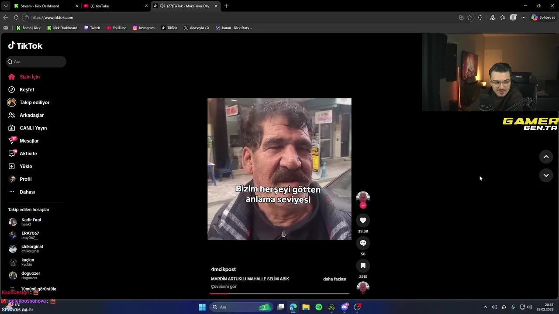
Task: Expand caption with 'daha fazlası'
Action: [335, 279]
